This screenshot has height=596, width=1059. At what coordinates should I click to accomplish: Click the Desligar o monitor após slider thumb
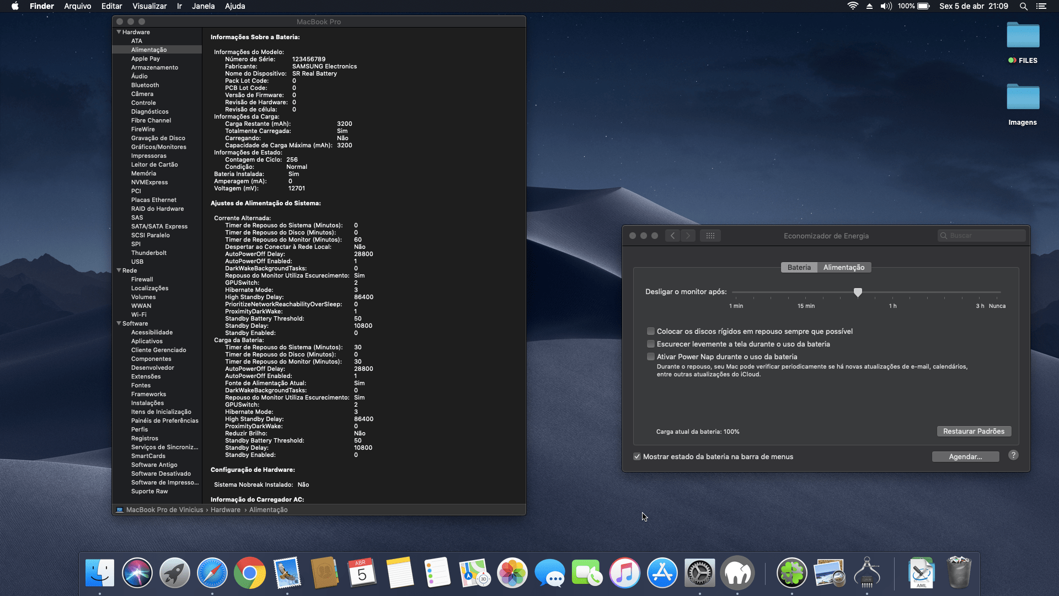(858, 292)
